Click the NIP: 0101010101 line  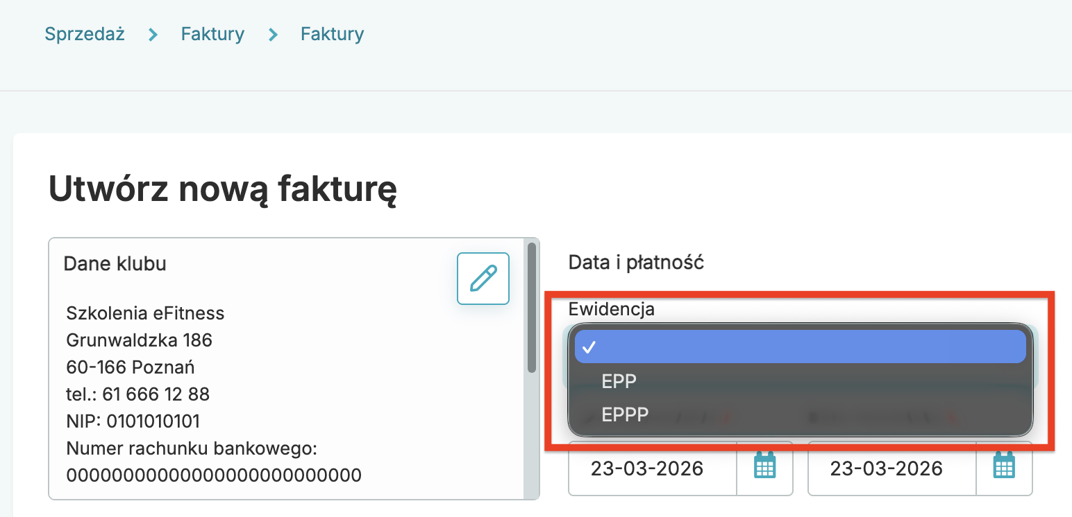[133, 421]
